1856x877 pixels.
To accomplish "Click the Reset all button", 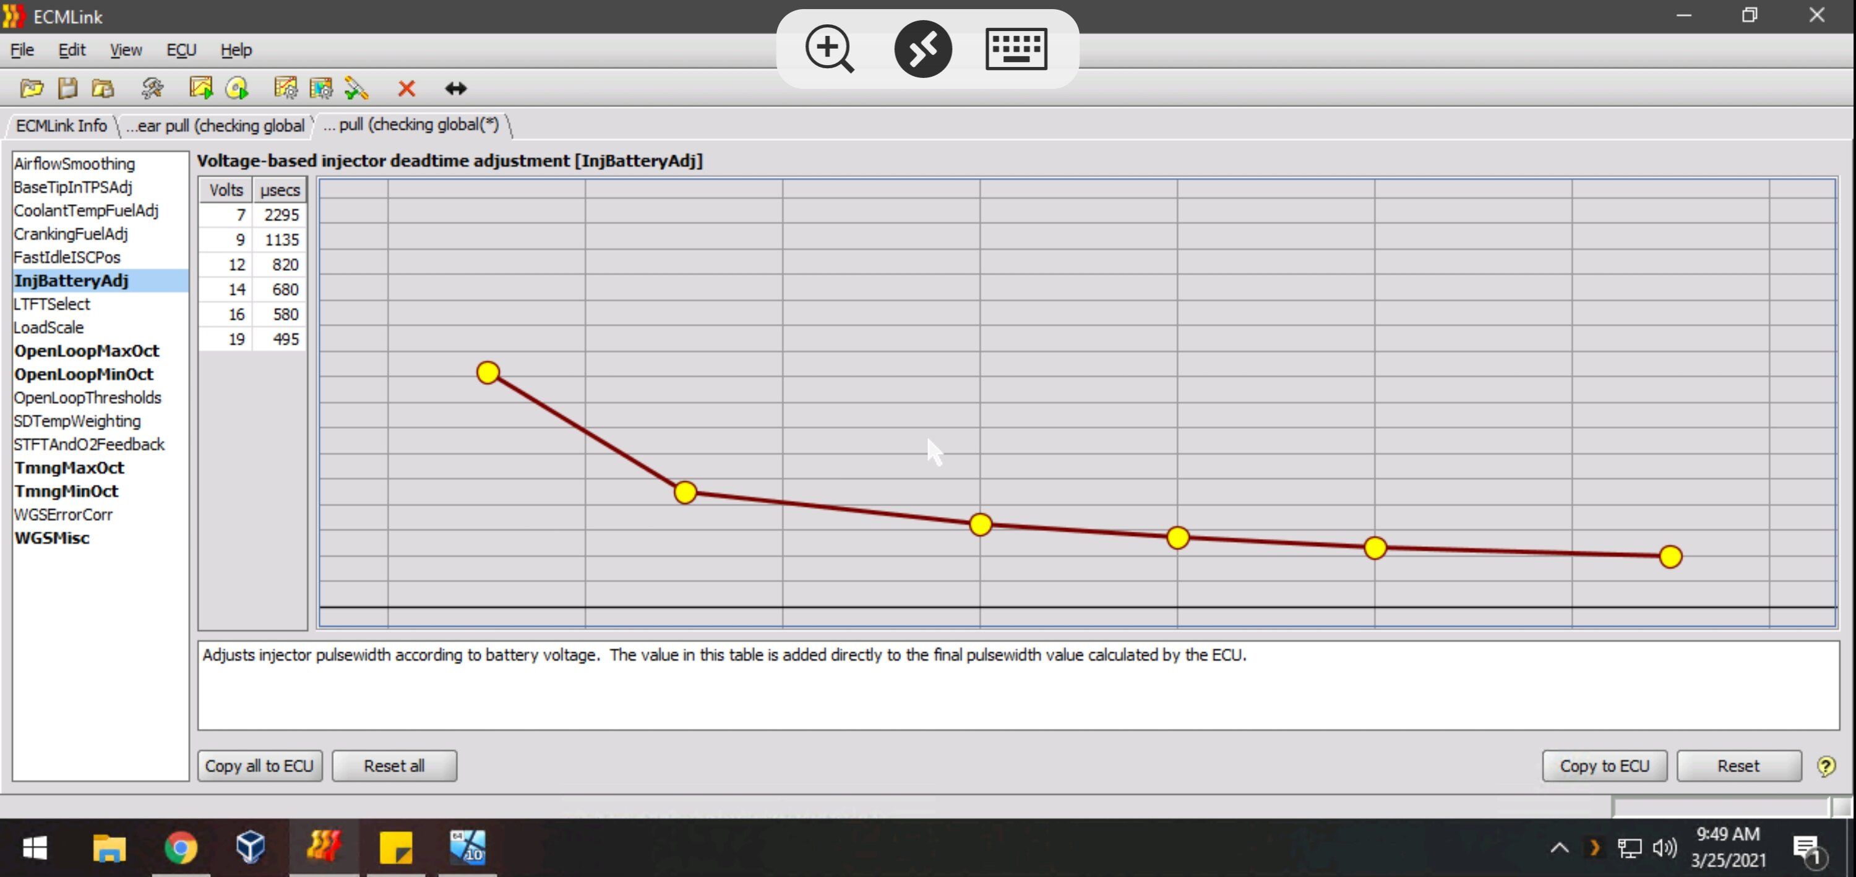I will 394,766.
